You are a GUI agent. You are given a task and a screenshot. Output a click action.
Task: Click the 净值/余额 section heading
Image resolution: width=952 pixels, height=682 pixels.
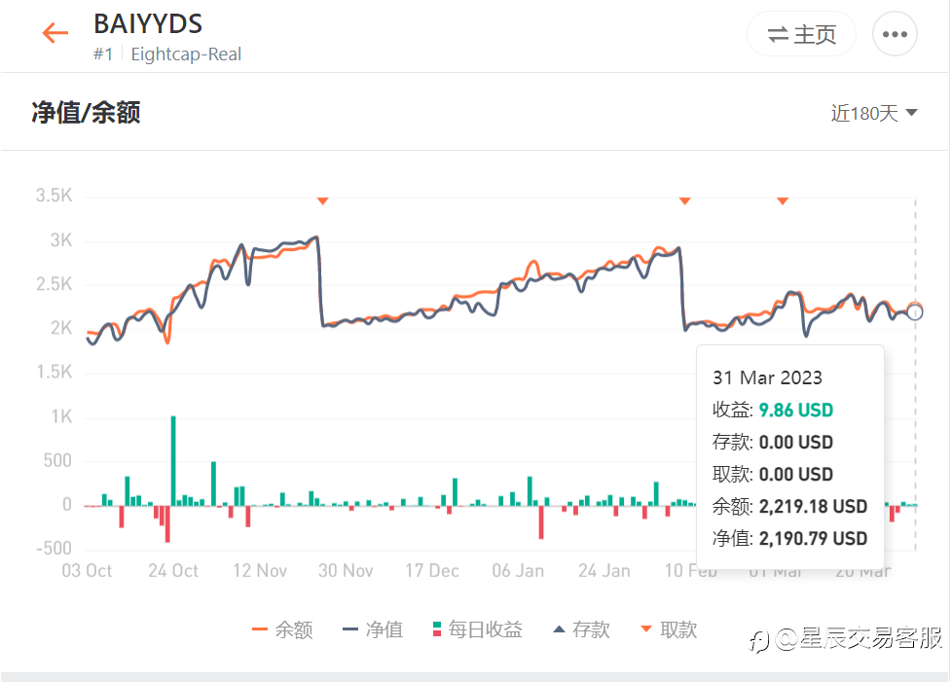(x=86, y=113)
